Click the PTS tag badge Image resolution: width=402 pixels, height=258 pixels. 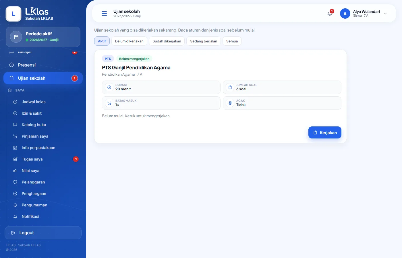pos(108,59)
